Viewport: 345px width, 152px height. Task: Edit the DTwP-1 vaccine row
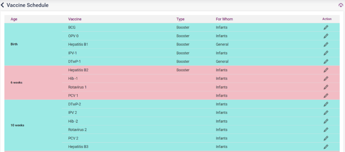click(x=326, y=62)
